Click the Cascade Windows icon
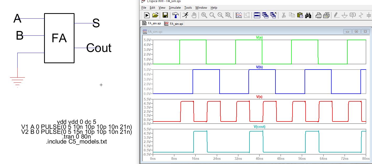The width and height of the screenshot is (372, 164). (x=265, y=15)
